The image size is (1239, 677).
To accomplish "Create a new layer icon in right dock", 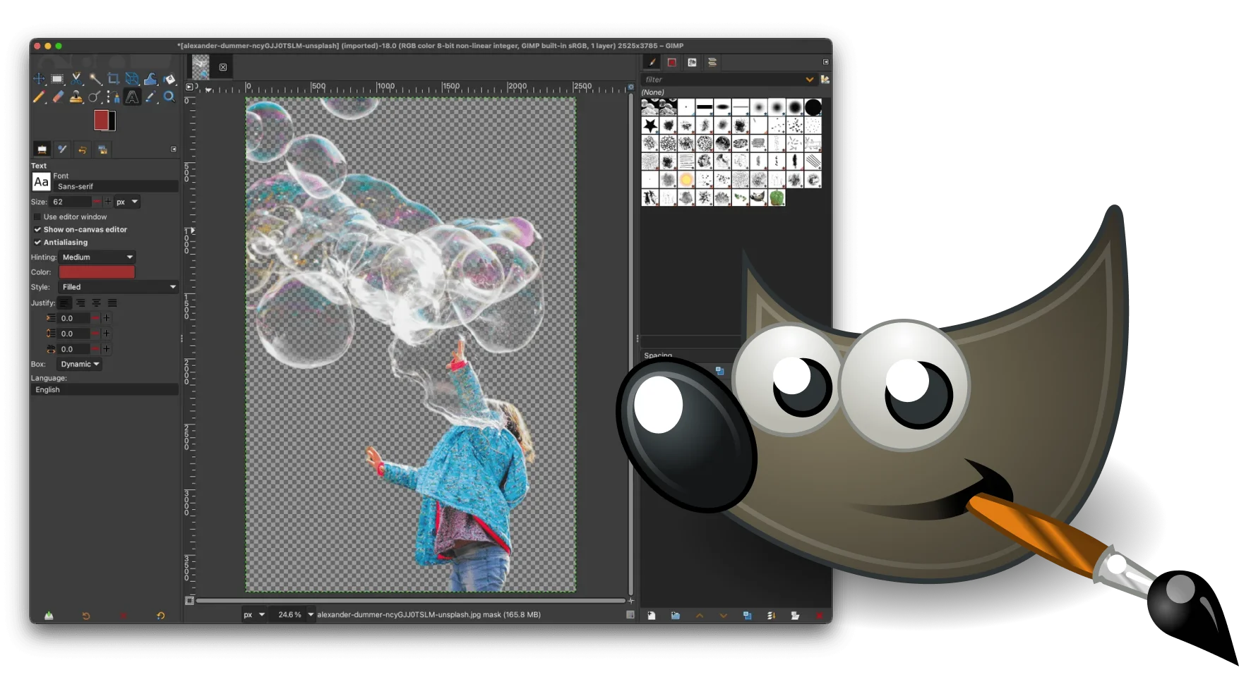I will pyautogui.click(x=652, y=616).
